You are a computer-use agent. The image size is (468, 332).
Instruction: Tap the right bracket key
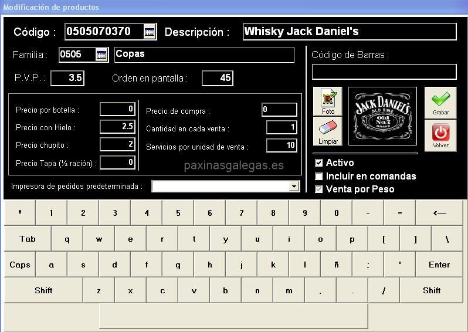415,239
